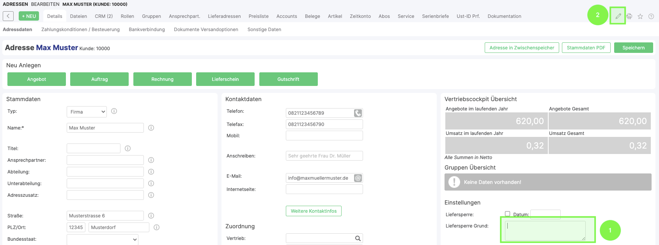Click the printer icon in top bar
Screen dimensions: 659x245
(x=629, y=16)
